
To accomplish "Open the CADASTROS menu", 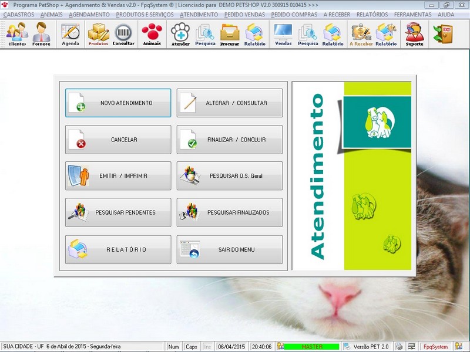I will [19, 14].
